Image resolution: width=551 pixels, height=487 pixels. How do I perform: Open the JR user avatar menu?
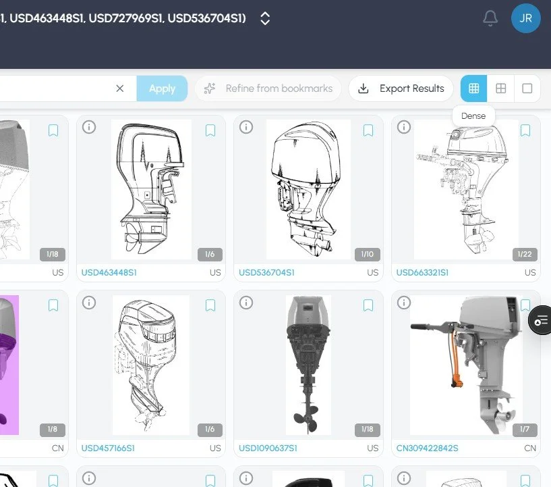(525, 18)
